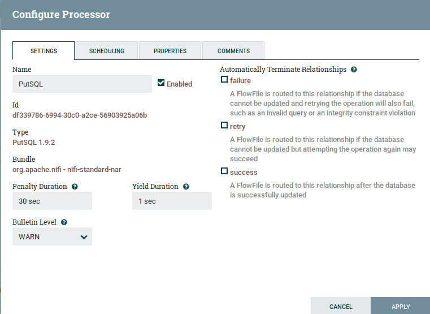Open the Bulletin Level help icon
The image size is (430, 314).
click(64, 222)
